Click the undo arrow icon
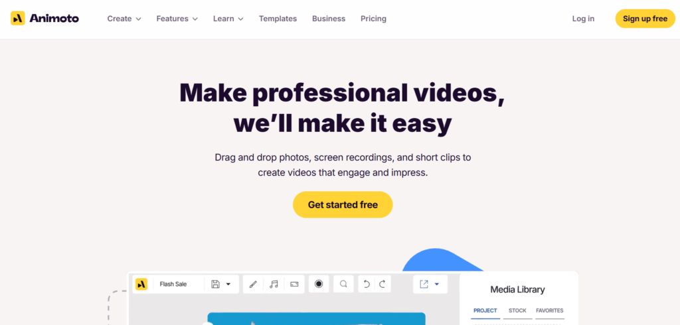Image resolution: width=680 pixels, height=325 pixels. [367, 285]
